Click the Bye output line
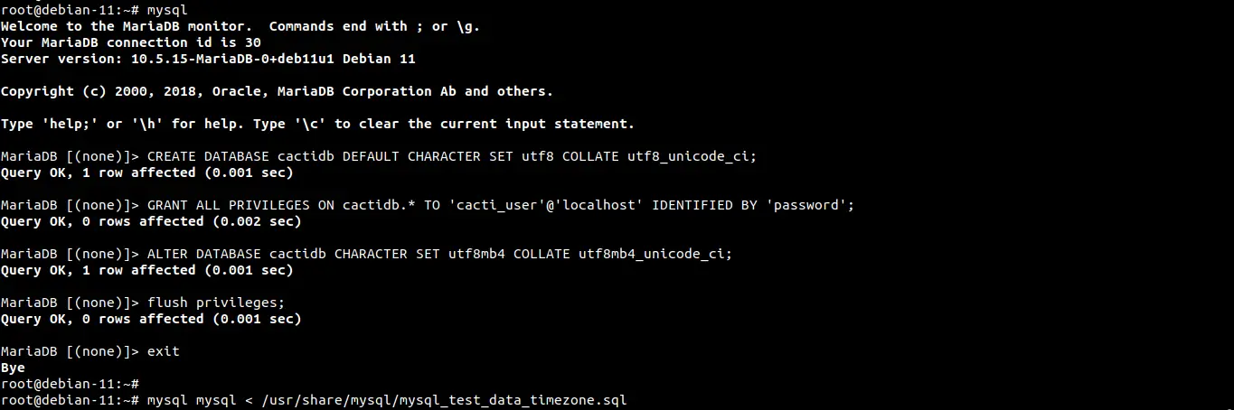Screen dimensions: 1234x410 pyautogui.click(x=13, y=368)
